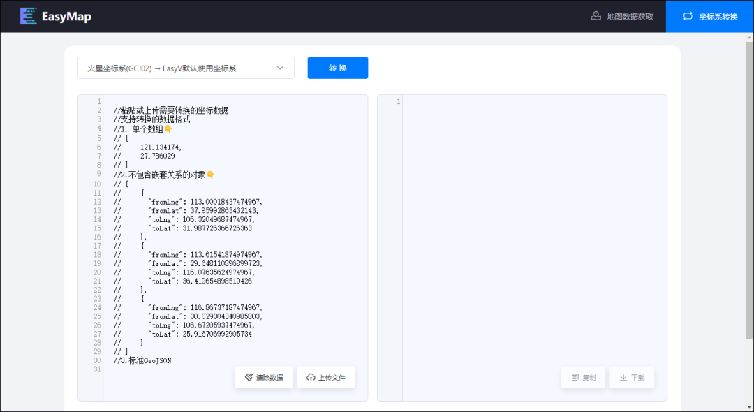The height and width of the screenshot is (412, 754).
Task: Click the line with fromLat 37.95992863432143
Action: [x=186, y=211]
